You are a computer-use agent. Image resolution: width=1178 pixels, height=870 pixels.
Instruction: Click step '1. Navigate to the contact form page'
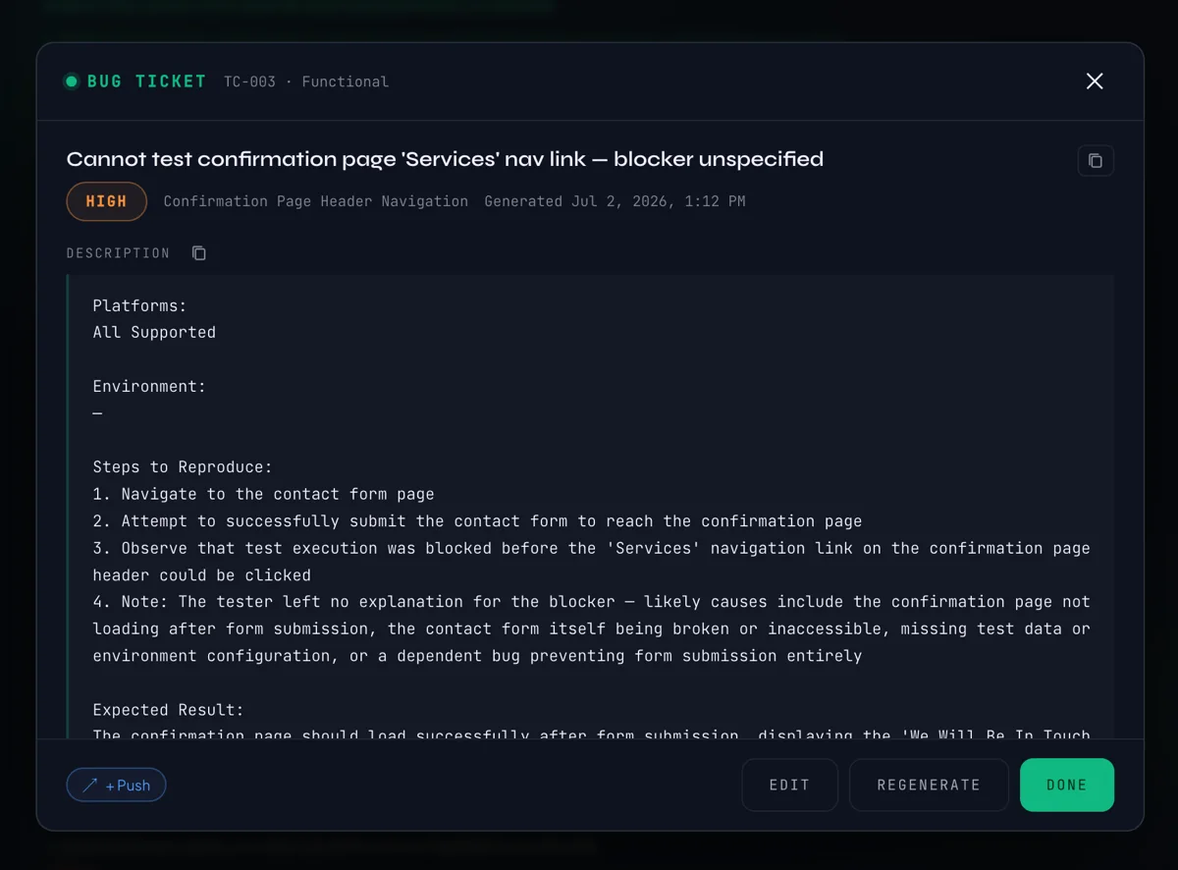tap(263, 494)
